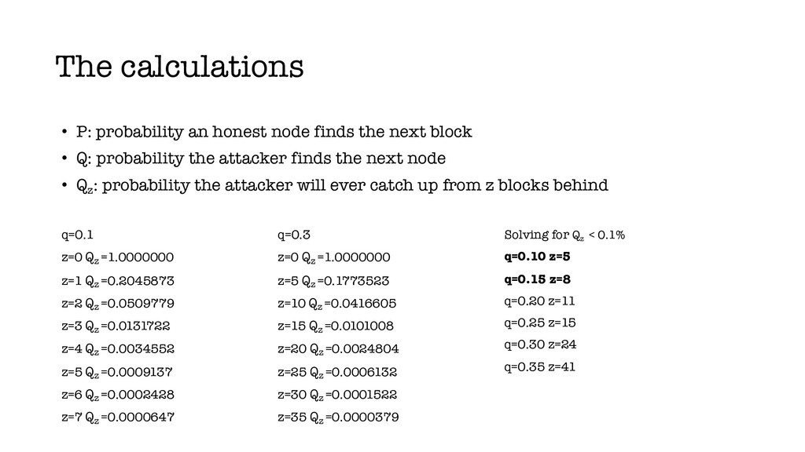The image size is (805, 452).
Task: Click the bold q=0.10 z=5 entry
Action: pos(537,257)
